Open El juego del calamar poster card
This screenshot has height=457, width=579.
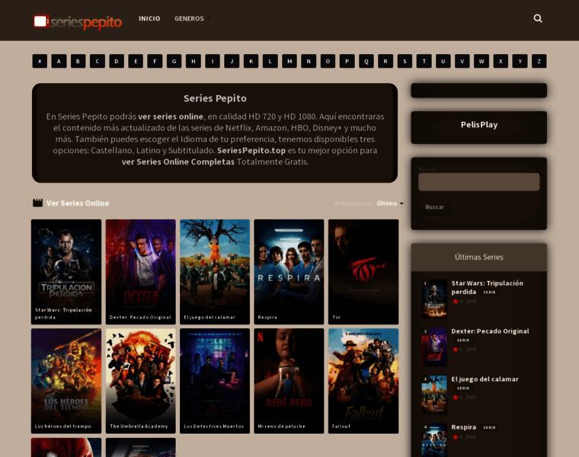[x=215, y=272]
